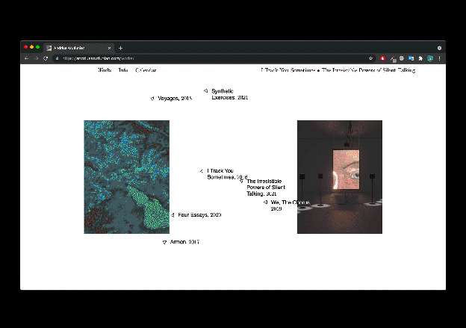This screenshot has width=466, height=328.
Task: Open the Chrome three-dot menu
Action: [x=439, y=58]
